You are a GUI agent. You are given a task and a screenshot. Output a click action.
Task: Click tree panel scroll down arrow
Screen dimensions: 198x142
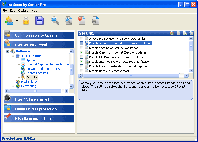[71, 86]
